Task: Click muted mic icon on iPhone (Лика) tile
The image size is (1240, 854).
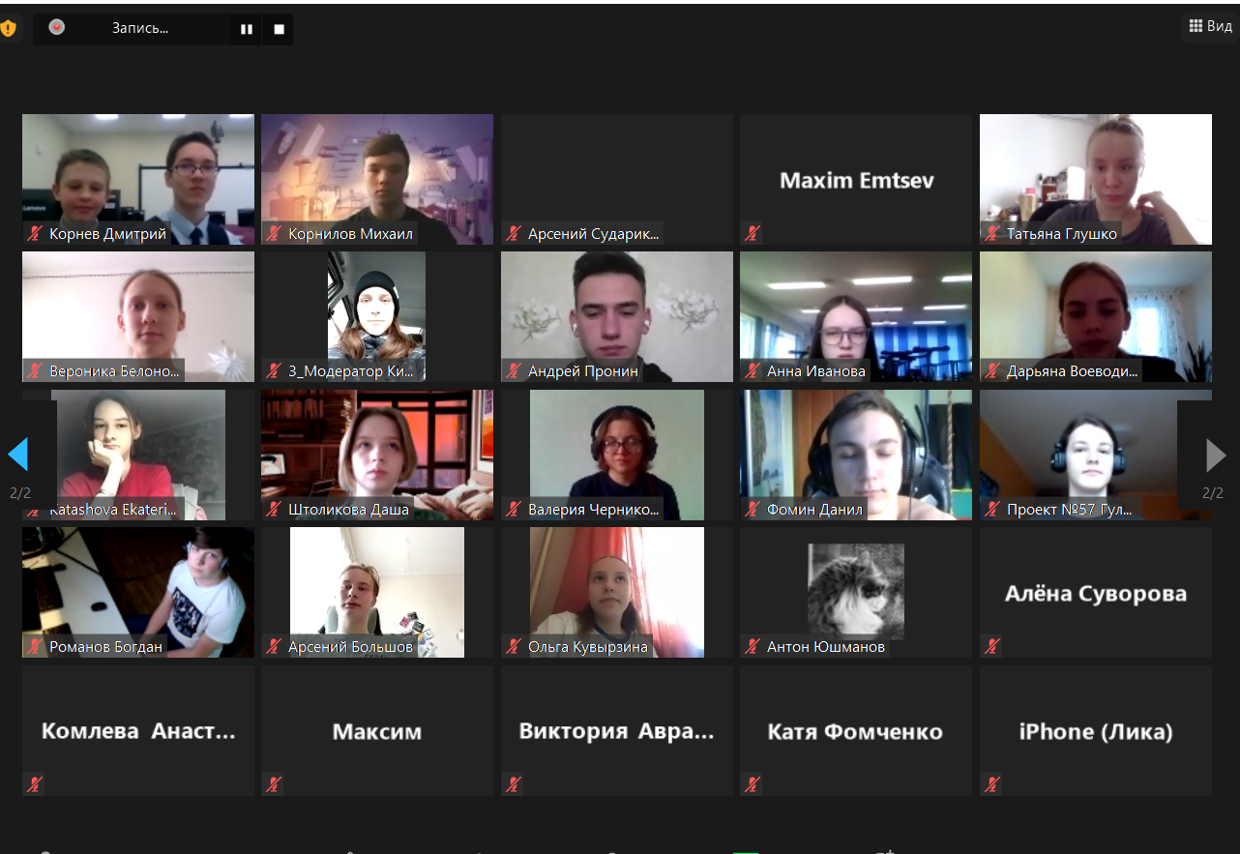Action: coord(992,784)
